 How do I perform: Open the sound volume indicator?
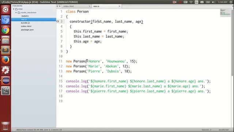pyautogui.click(x=214, y=2)
